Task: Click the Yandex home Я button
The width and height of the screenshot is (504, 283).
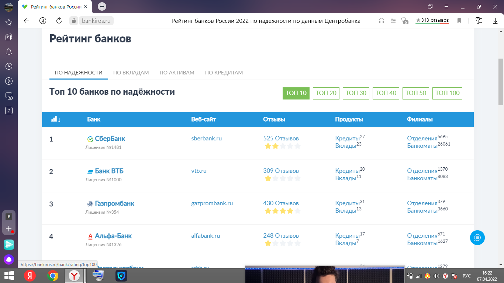Action: coord(43,21)
